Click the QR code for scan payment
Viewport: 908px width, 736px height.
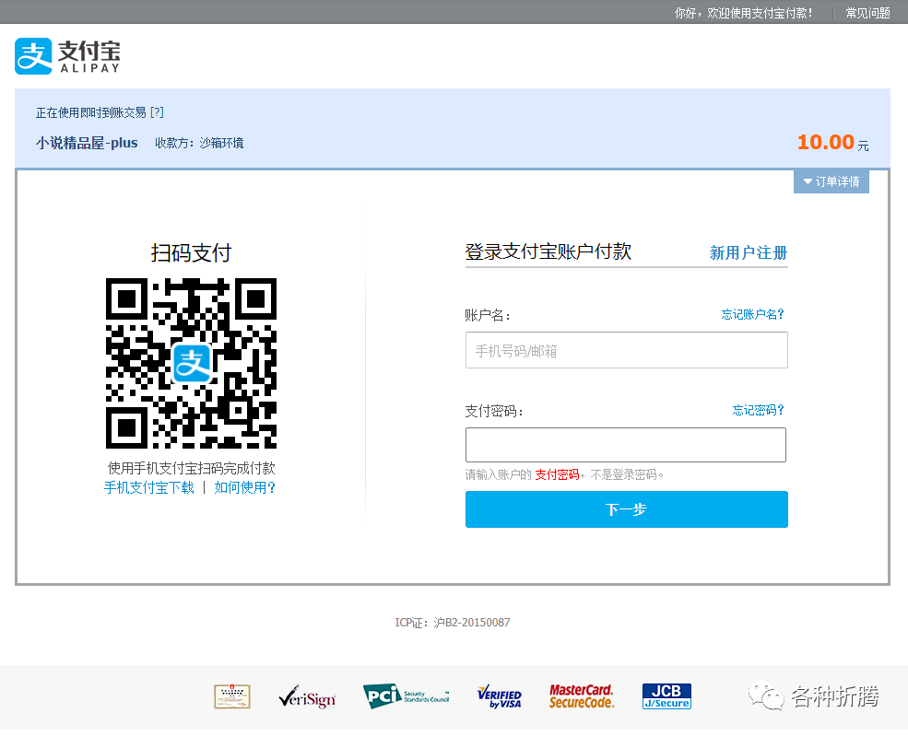click(x=191, y=363)
